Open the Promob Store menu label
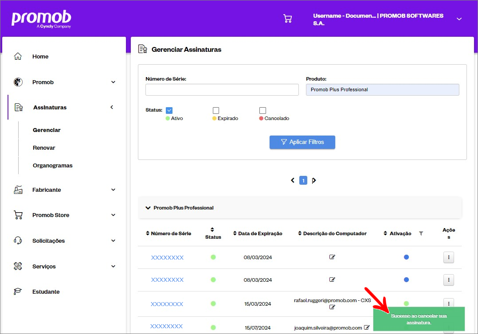478x334 pixels. [x=51, y=215]
